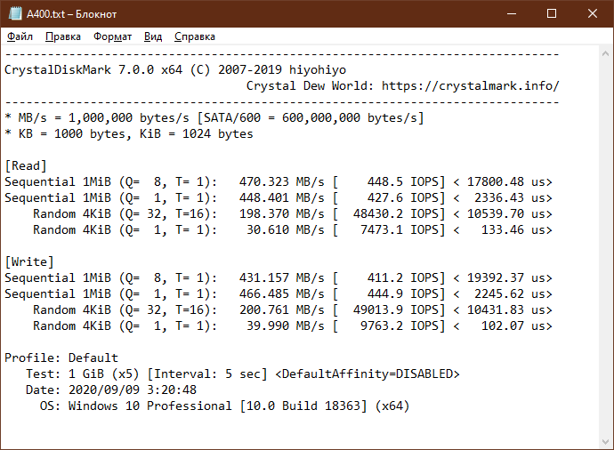The height and width of the screenshot is (450, 614).
Task: Click the SATA/600 = 600,000,000 bytes/s text
Action: [x=311, y=117]
